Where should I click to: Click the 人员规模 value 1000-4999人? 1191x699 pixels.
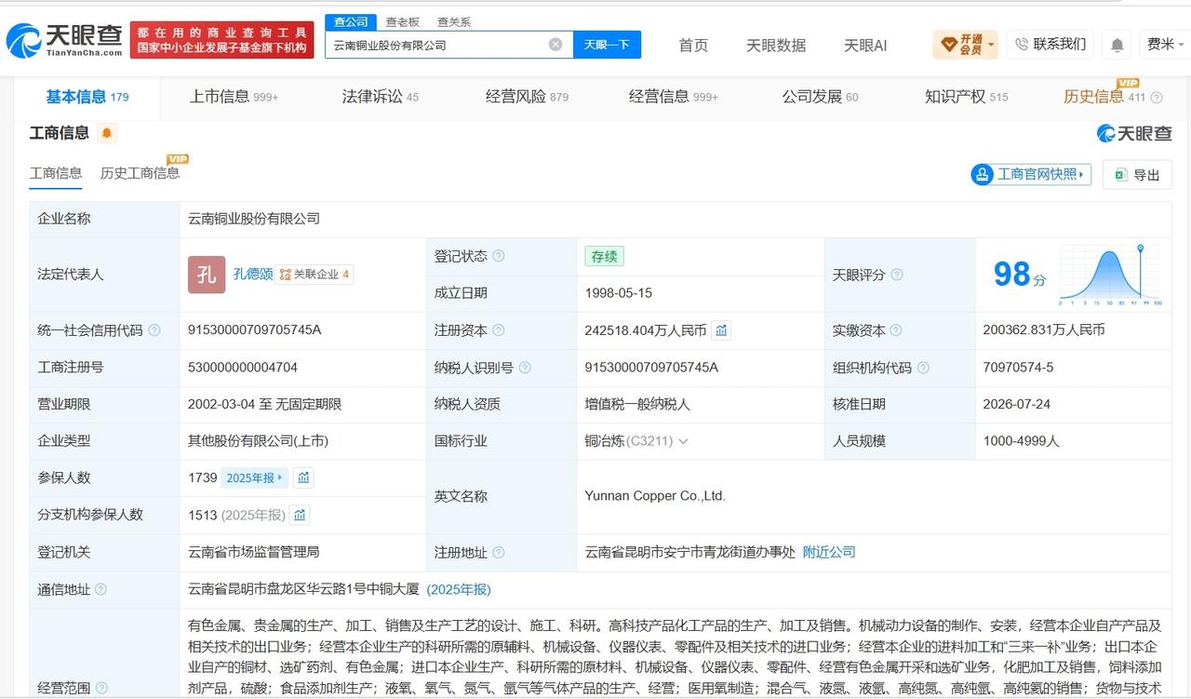click(1022, 441)
